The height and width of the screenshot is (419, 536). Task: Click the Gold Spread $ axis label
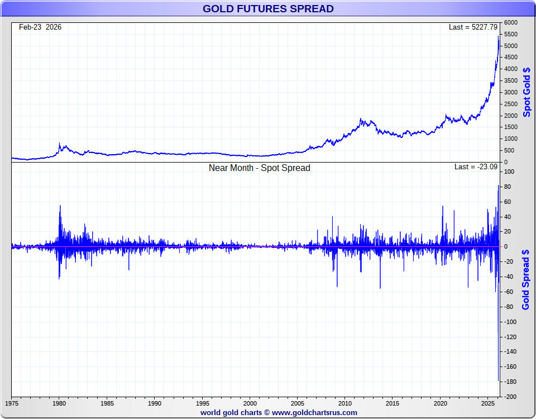tap(525, 279)
